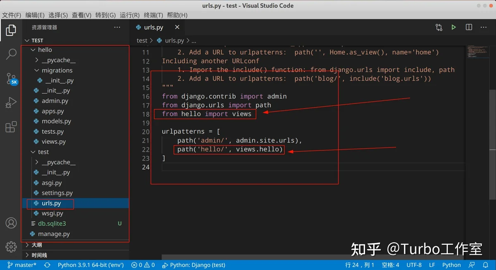Open models.py file

pos(76,121)
